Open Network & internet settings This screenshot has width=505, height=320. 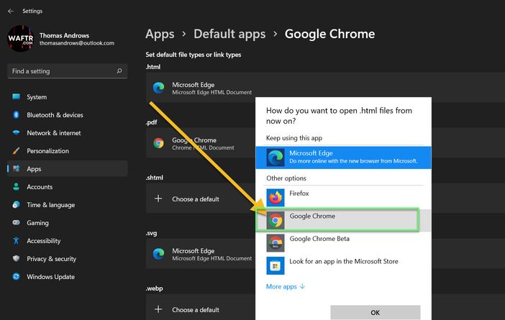(68, 133)
